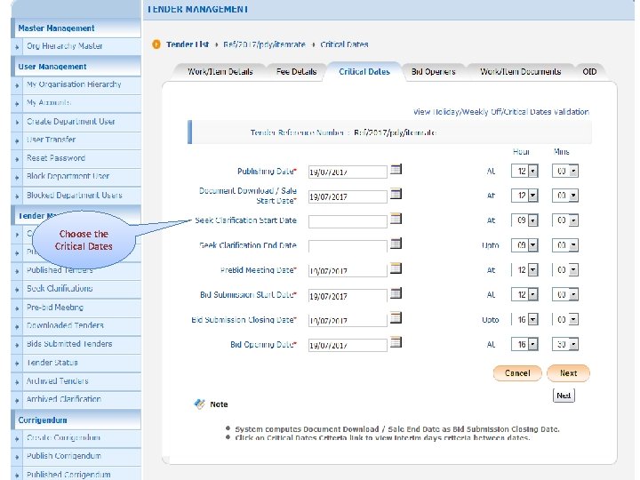This screenshot has height=480, width=640.
Task: Click the Bid Submission Closing Date field
Action: [x=348, y=320]
